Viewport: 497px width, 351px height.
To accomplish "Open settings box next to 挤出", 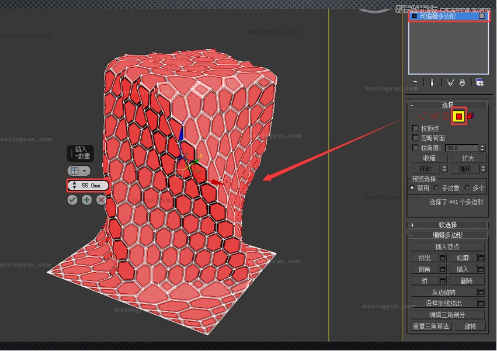I will [x=443, y=258].
